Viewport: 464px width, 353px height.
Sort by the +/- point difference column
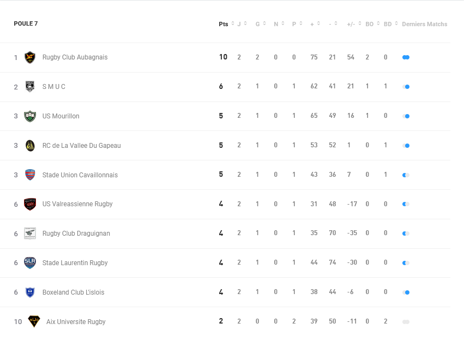coord(351,24)
